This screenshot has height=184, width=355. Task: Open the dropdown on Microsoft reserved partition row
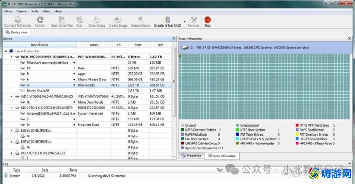74,63
